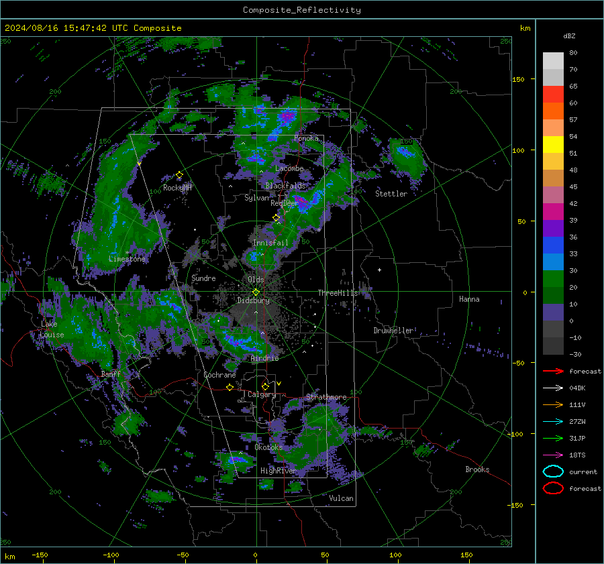Screen dimensions: 604x564
Task: Click the green 31JP arrow icon
Action: coord(553,438)
